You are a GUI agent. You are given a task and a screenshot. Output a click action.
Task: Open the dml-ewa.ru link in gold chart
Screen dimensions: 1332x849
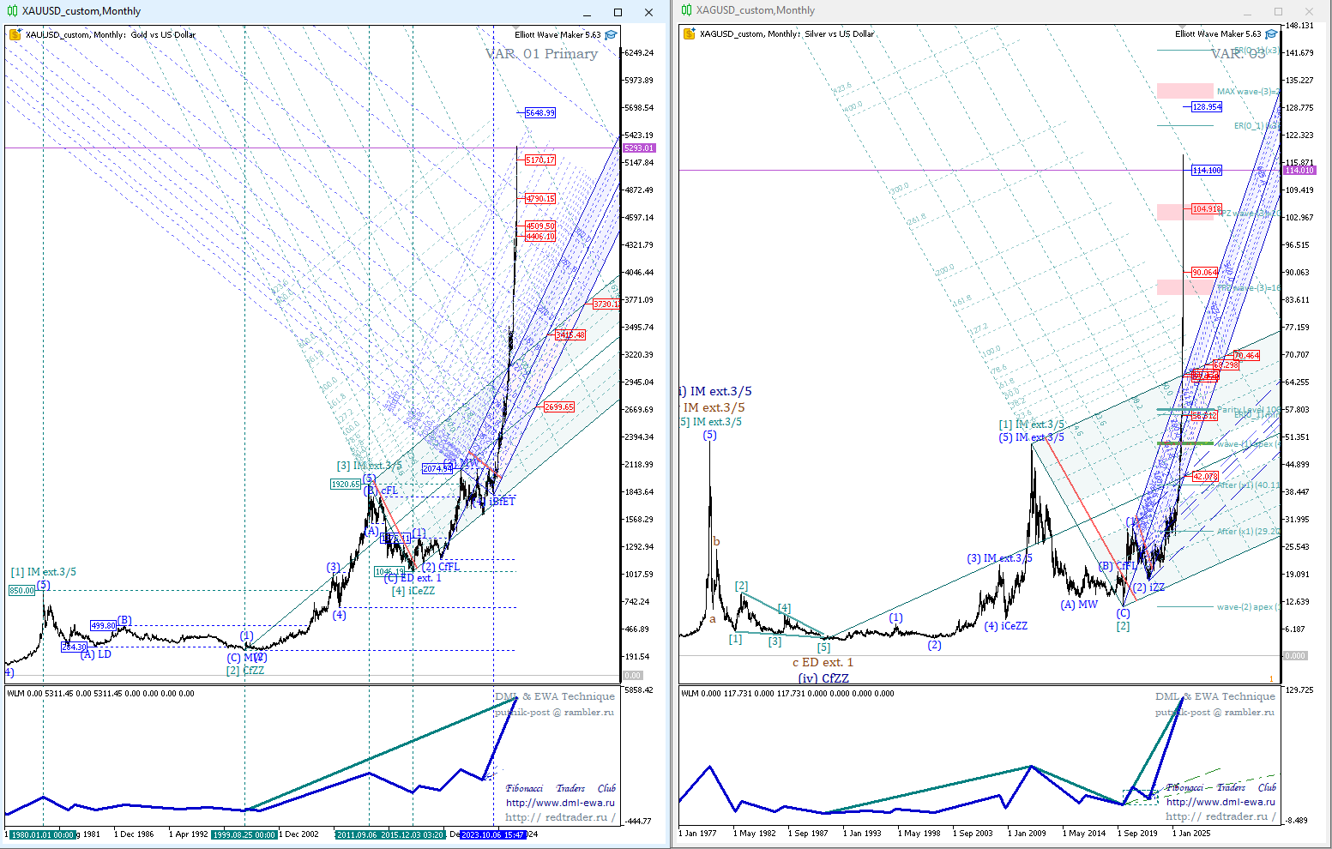click(x=560, y=803)
